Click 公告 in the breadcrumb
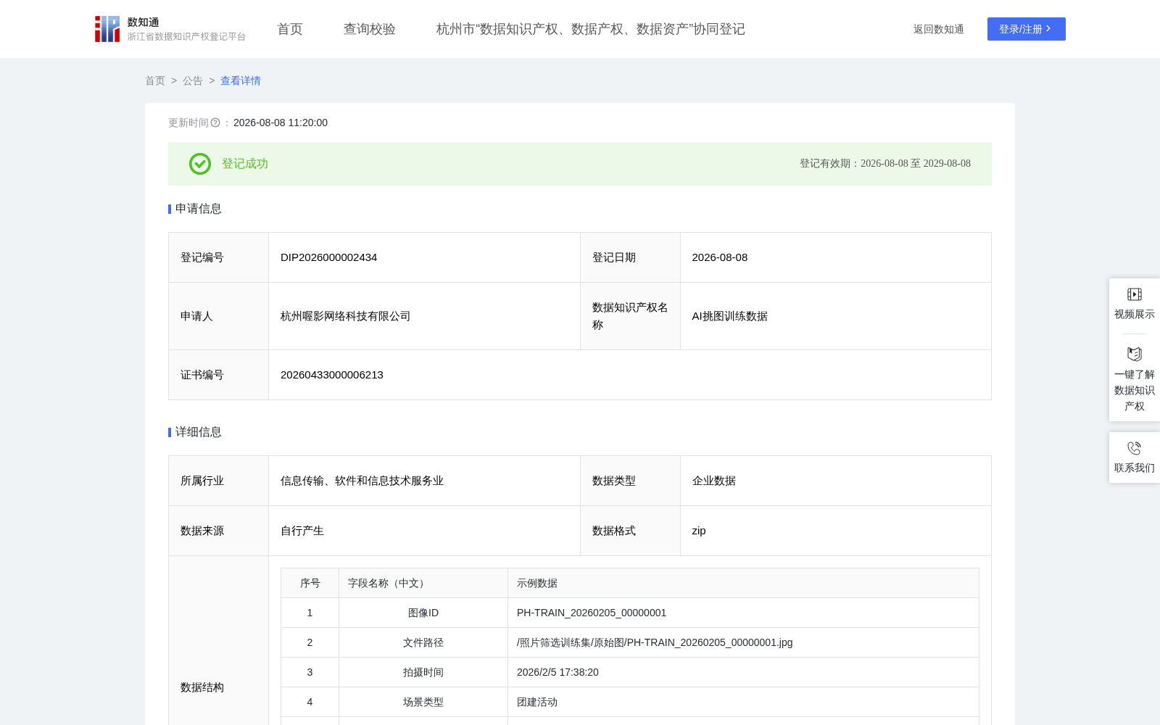 click(x=193, y=80)
